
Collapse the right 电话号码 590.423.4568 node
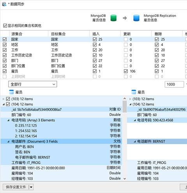tap(135, 120)
